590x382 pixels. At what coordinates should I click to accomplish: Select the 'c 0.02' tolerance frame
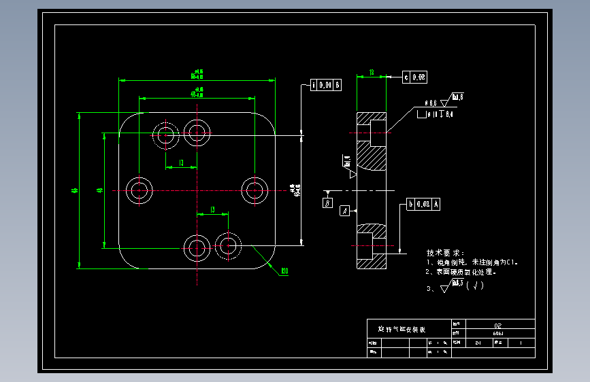[x=414, y=77]
